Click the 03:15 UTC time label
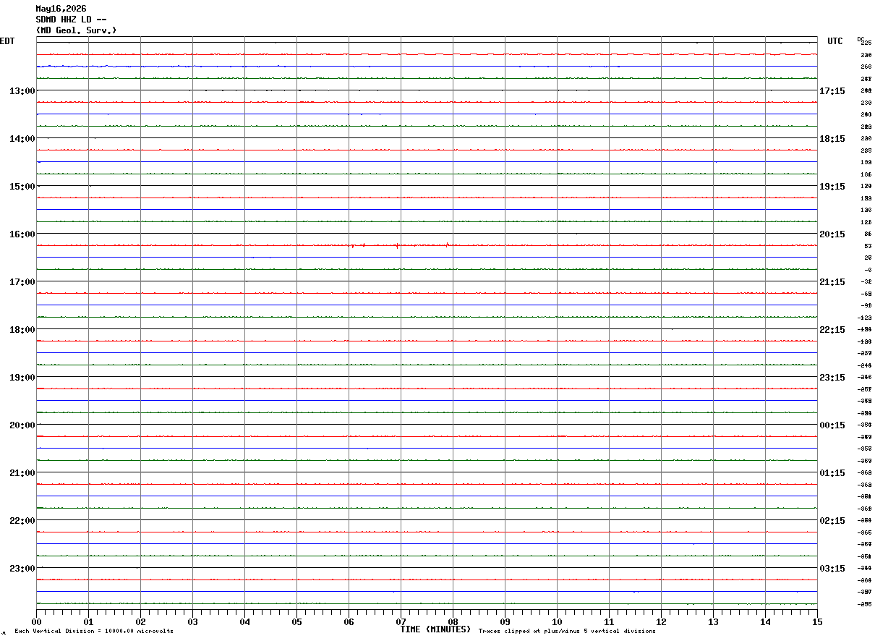This screenshot has height=641, width=875. [832, 568]
